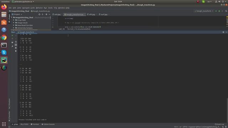The image size is (228, 128).
Task: Open the Terminal tool window button
Action: (x=35, y=124)
